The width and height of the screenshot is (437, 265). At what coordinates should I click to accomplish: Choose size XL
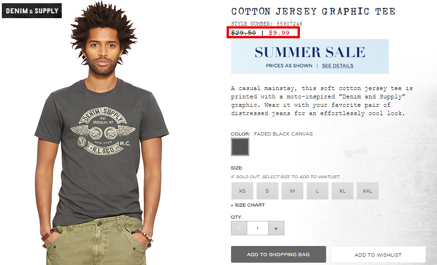[x=342, y=191]
